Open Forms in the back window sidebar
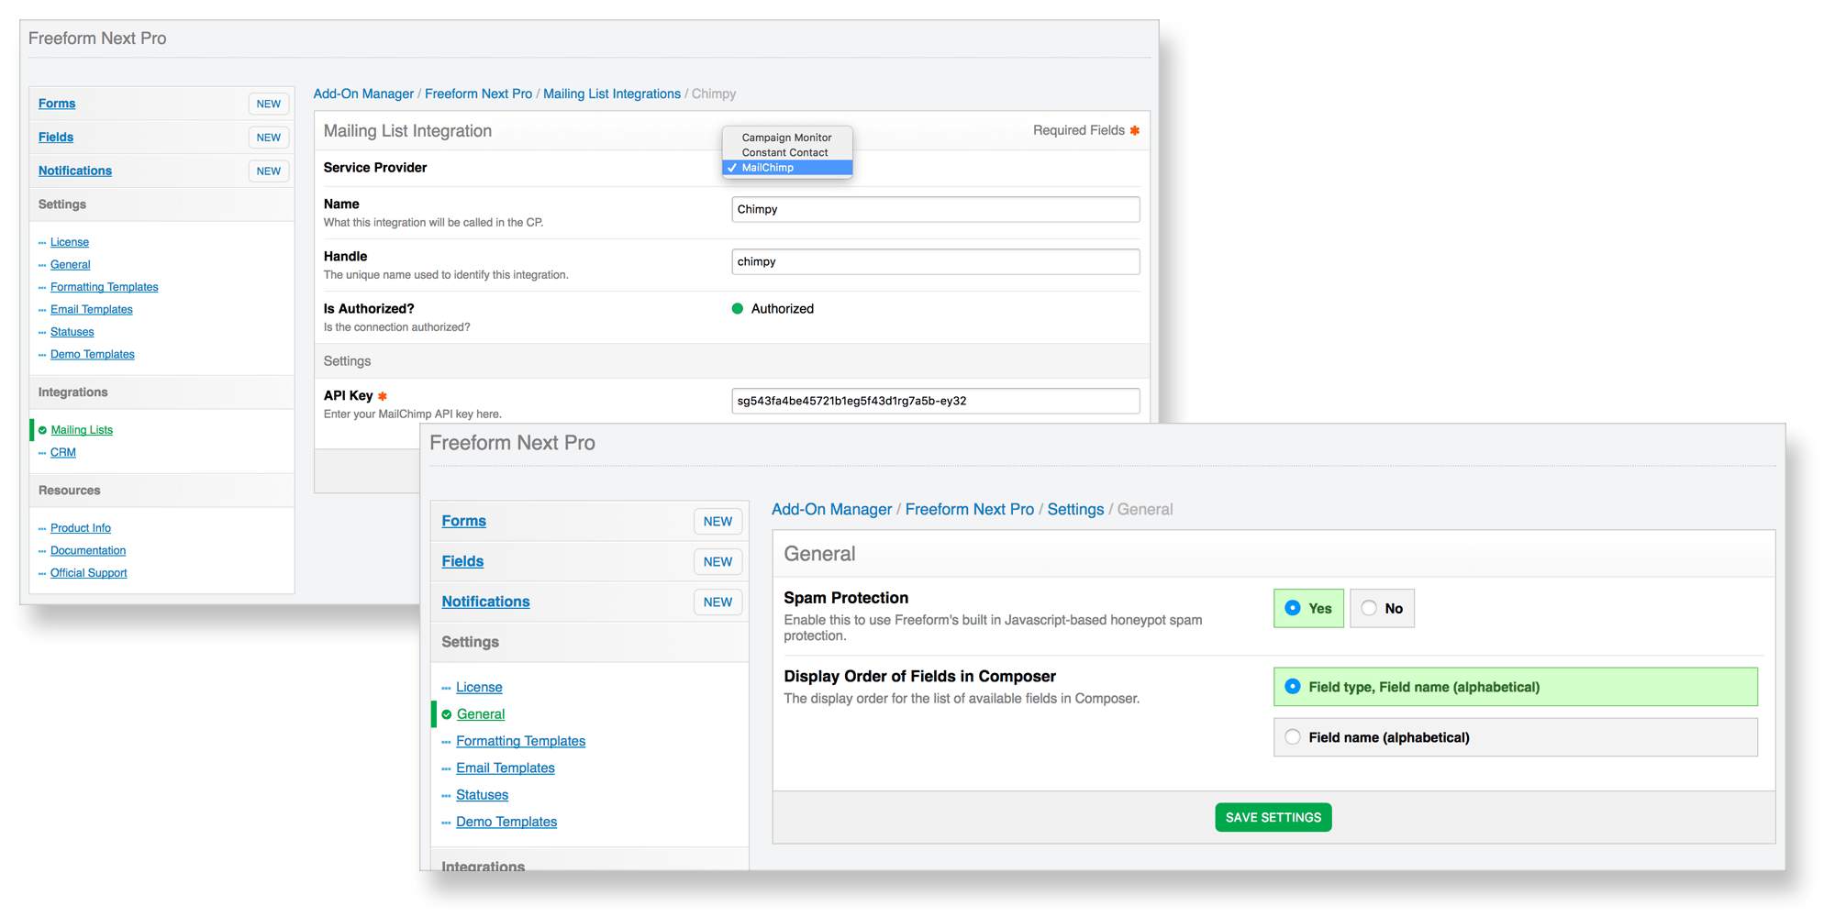Viewport: 1835px width, 917px height. pos(57,104)
